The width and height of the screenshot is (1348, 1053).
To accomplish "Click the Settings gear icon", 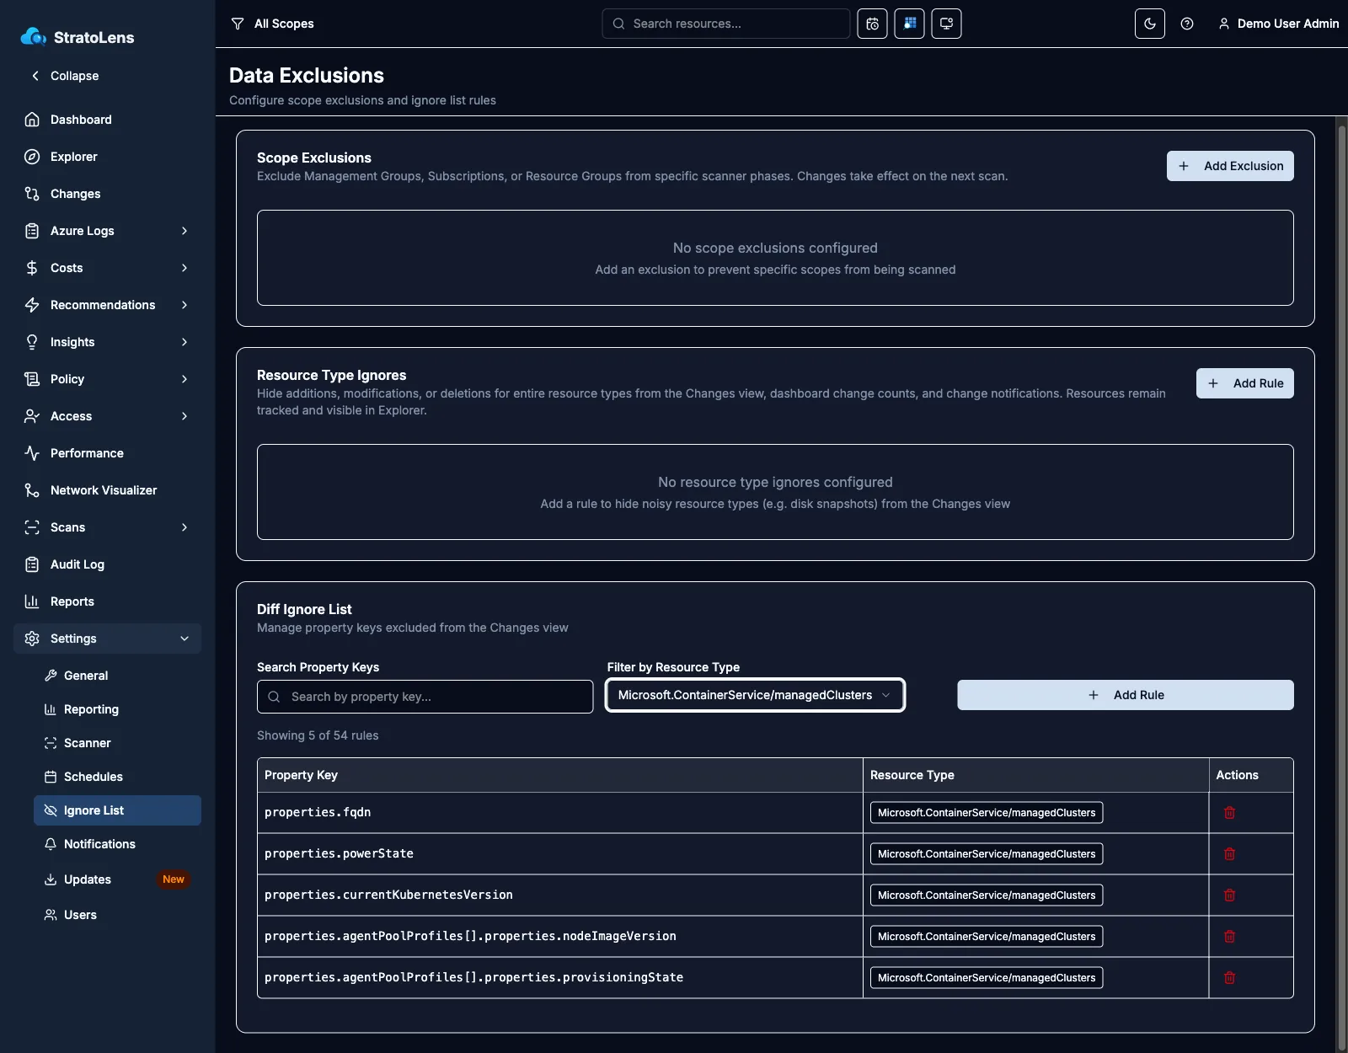I will click(32, 639).
